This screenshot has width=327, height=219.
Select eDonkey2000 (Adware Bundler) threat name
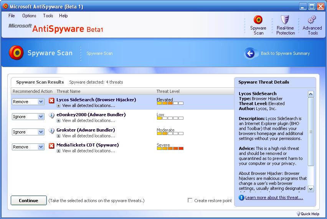(x=91, y=115)
